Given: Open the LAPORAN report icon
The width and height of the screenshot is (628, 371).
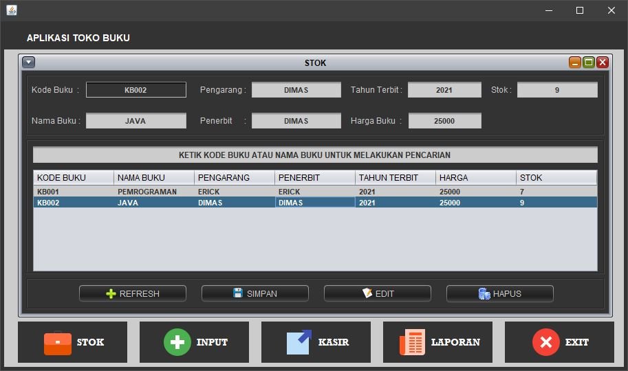Looking at the screenshot, I should click(412, 342).
